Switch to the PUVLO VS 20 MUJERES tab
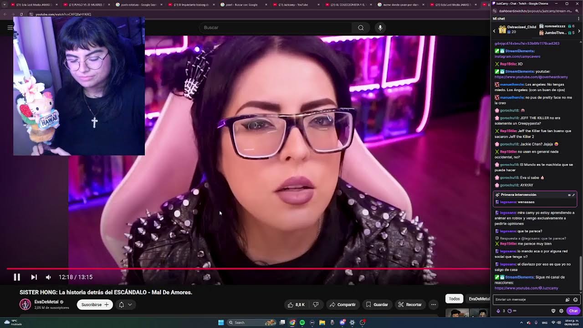Viewport: 583px width, 328px height. coord(86,5)
